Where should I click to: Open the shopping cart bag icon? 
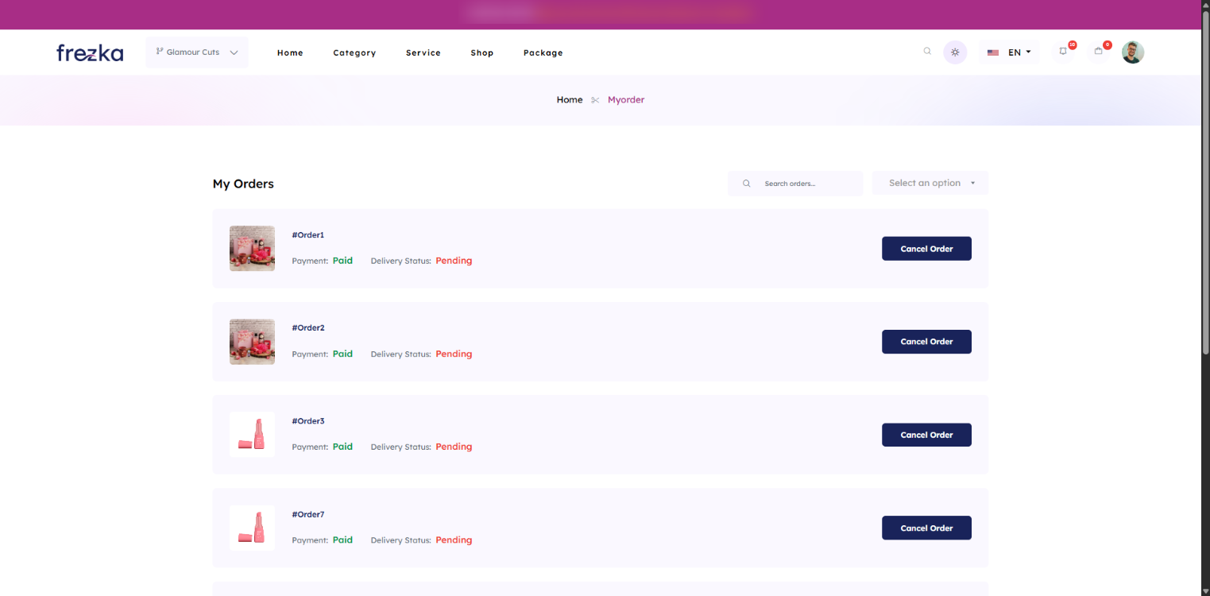pyautogui.click(x=1098, y=52)
